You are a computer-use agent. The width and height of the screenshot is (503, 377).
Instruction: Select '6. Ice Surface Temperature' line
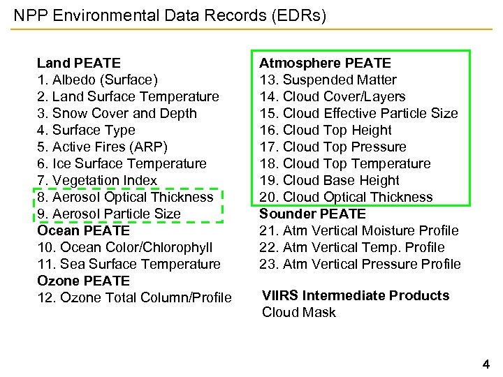[x=122, y=163]
